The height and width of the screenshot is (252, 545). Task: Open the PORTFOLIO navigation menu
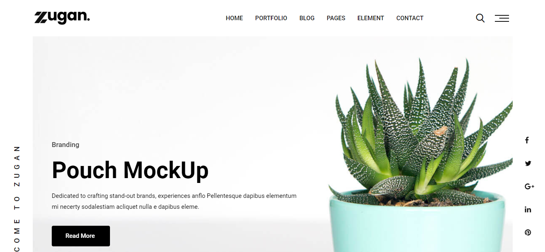(271, 18)
